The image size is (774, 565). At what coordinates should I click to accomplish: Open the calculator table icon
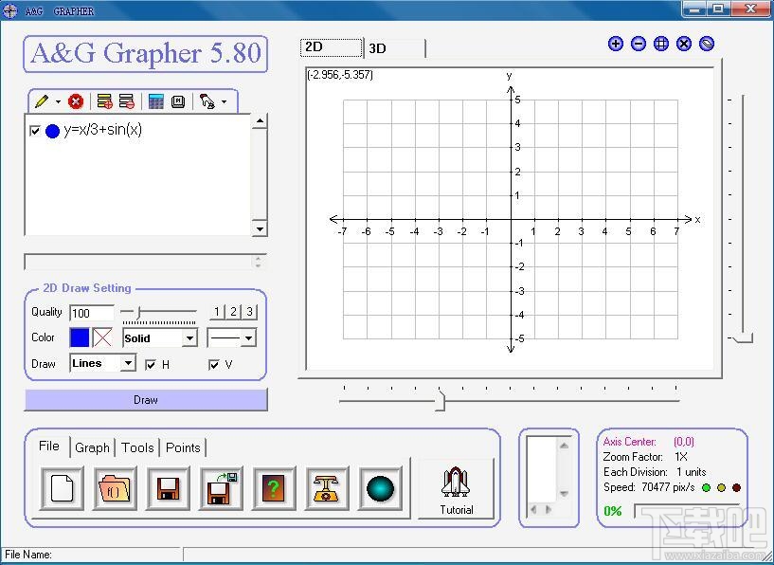click(x=156, y=101)
